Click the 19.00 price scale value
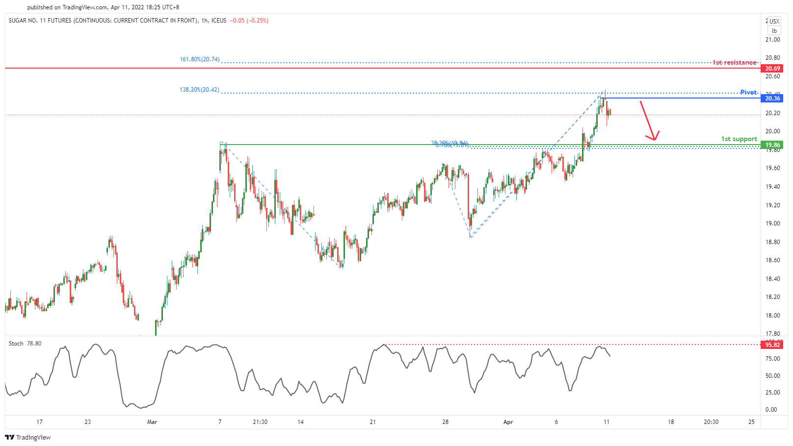The height and width of the screenshot is (446, 793). click(773, 223)
